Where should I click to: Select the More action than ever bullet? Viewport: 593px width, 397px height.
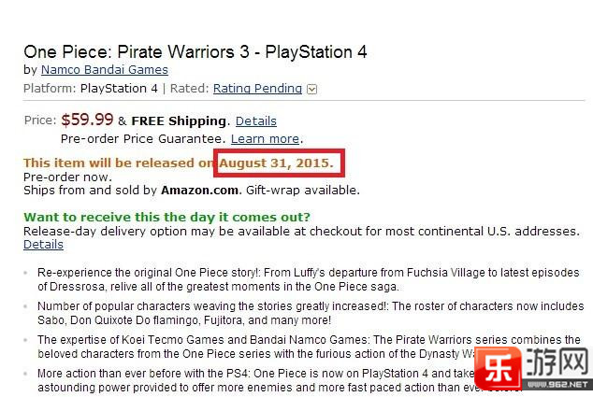257,380
